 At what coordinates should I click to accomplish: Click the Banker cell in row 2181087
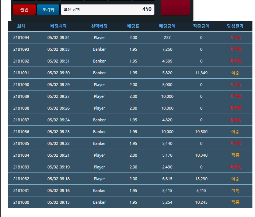(x=99, y=120)
